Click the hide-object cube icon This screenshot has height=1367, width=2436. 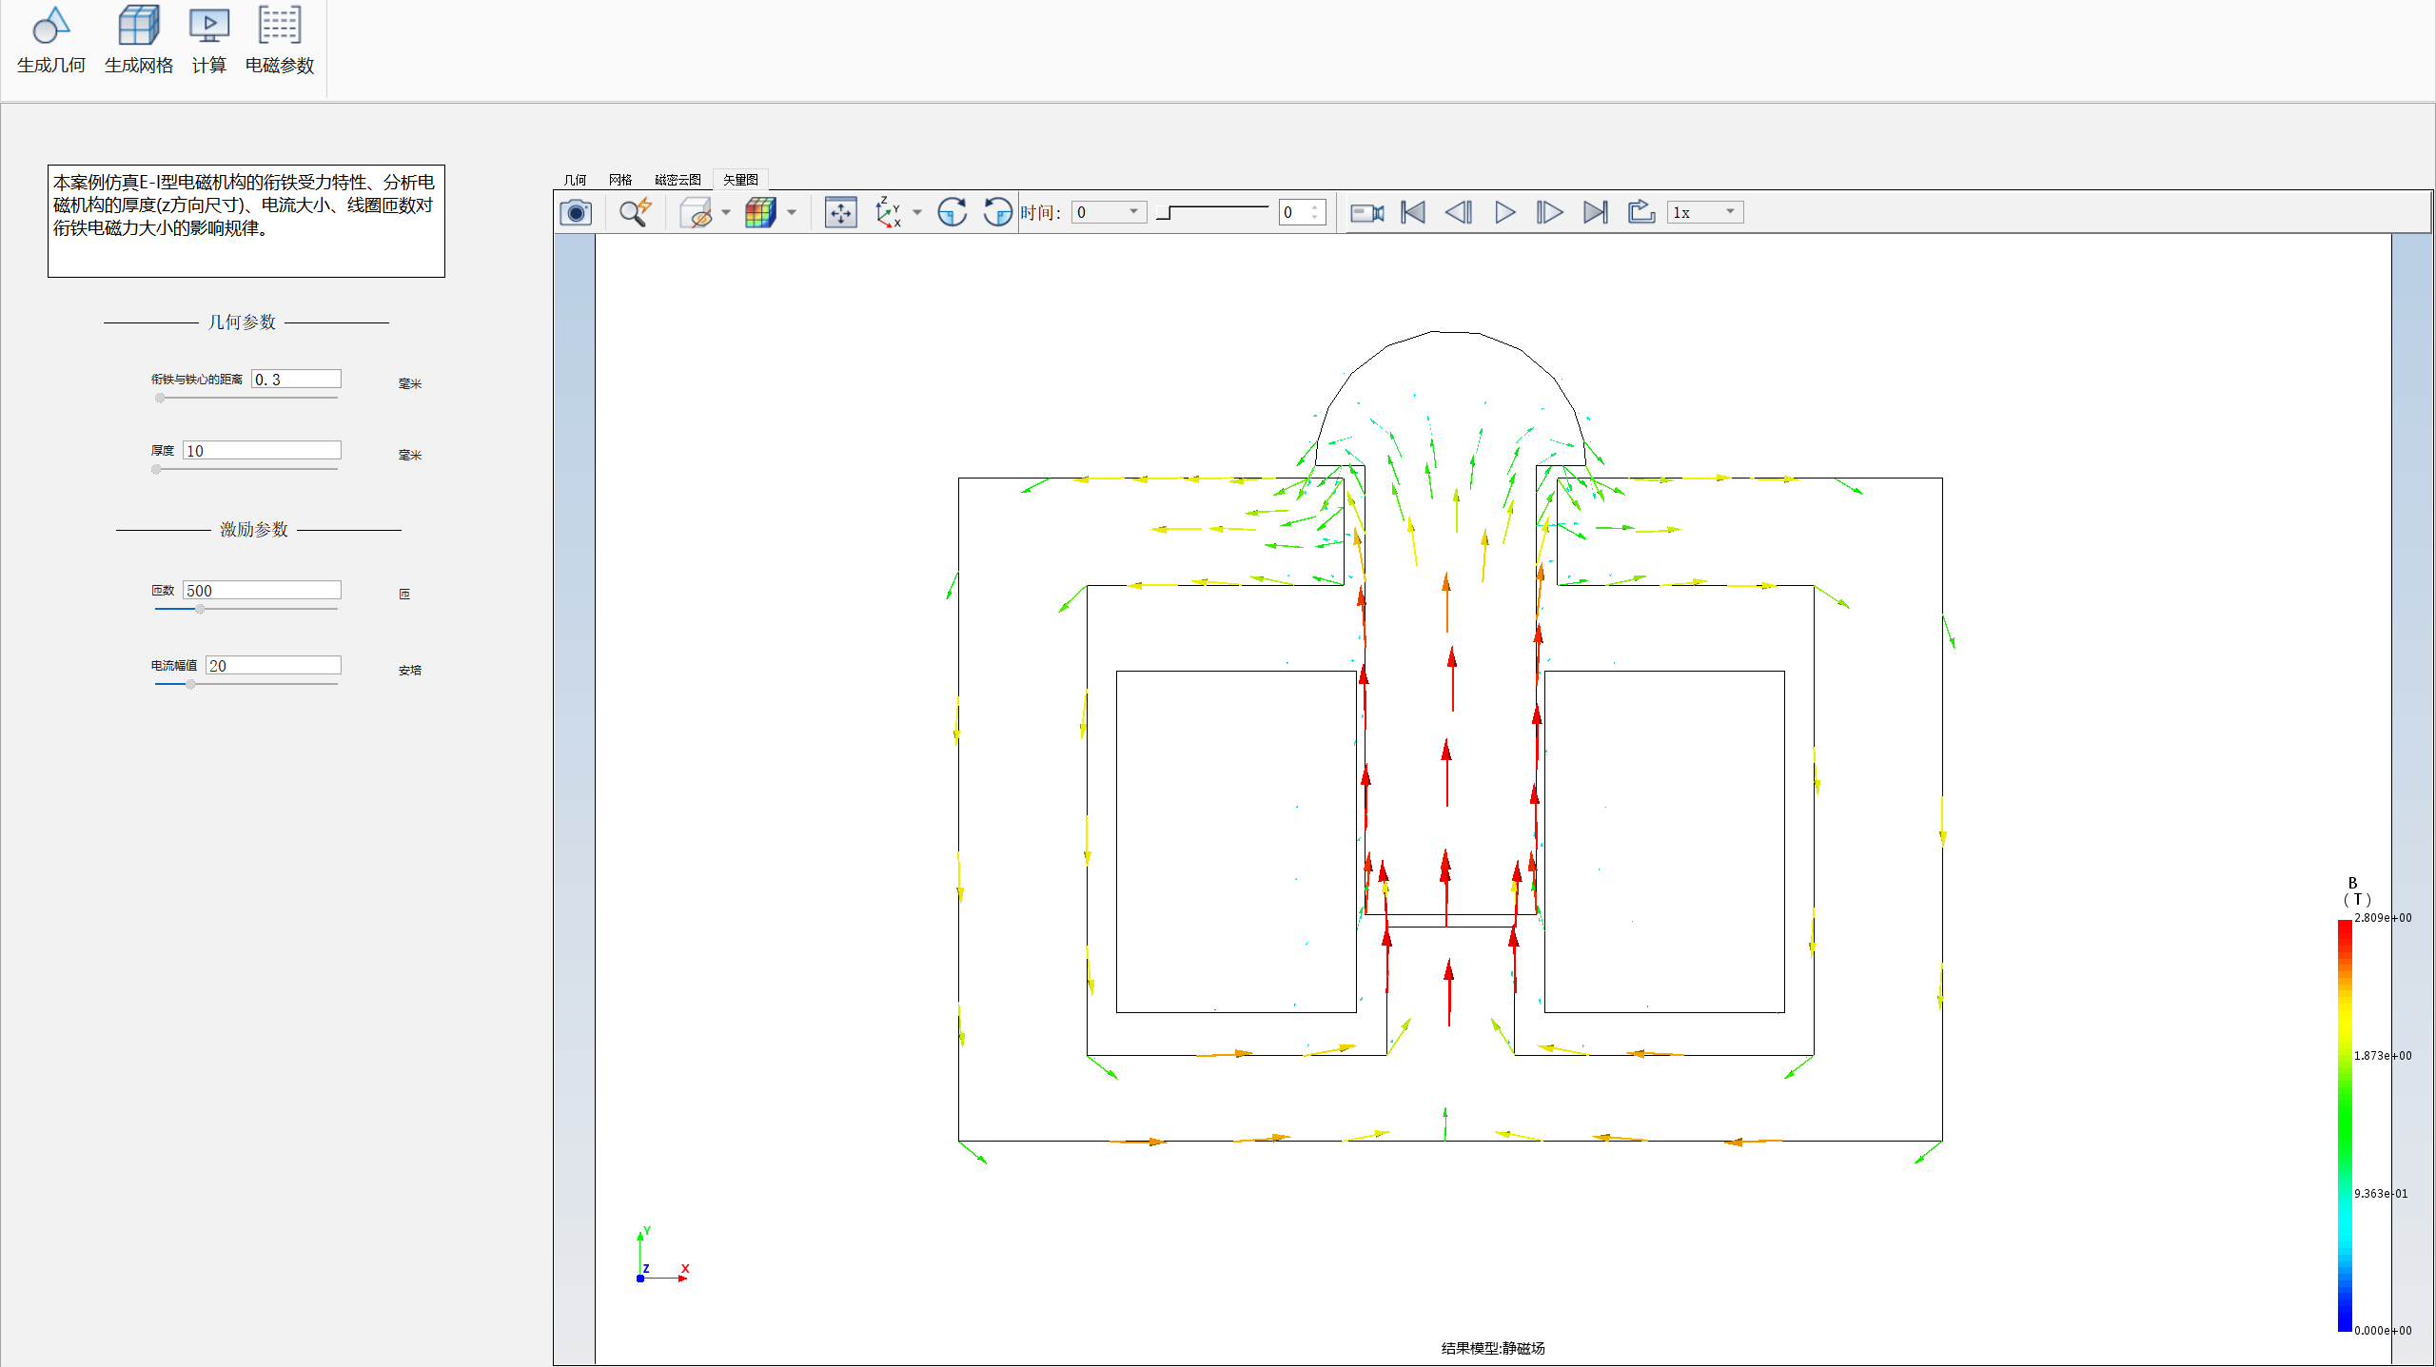tap(697, 212)
